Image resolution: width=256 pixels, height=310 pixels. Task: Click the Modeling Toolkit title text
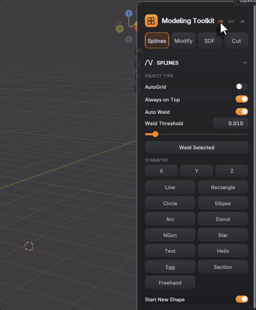click(188, 20)
